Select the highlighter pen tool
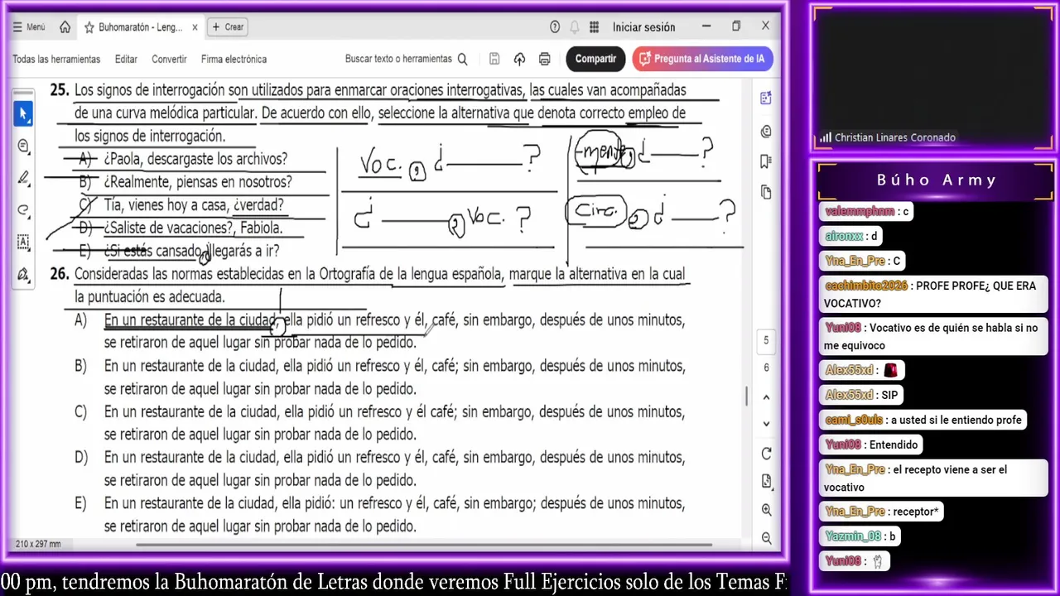Viewport: 1060px width, 596px height. (x=23, y=178)
